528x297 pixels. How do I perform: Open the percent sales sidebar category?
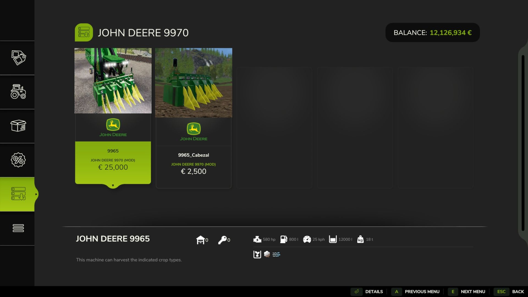[x=18, y=160]
